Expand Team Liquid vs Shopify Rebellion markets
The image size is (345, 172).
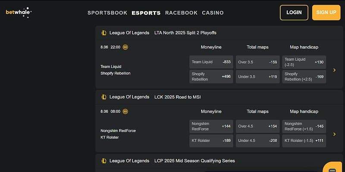click(x=334, y=70)
